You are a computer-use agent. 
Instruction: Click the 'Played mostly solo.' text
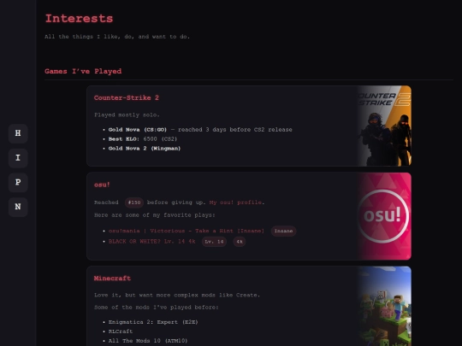[x=127, y=114]
